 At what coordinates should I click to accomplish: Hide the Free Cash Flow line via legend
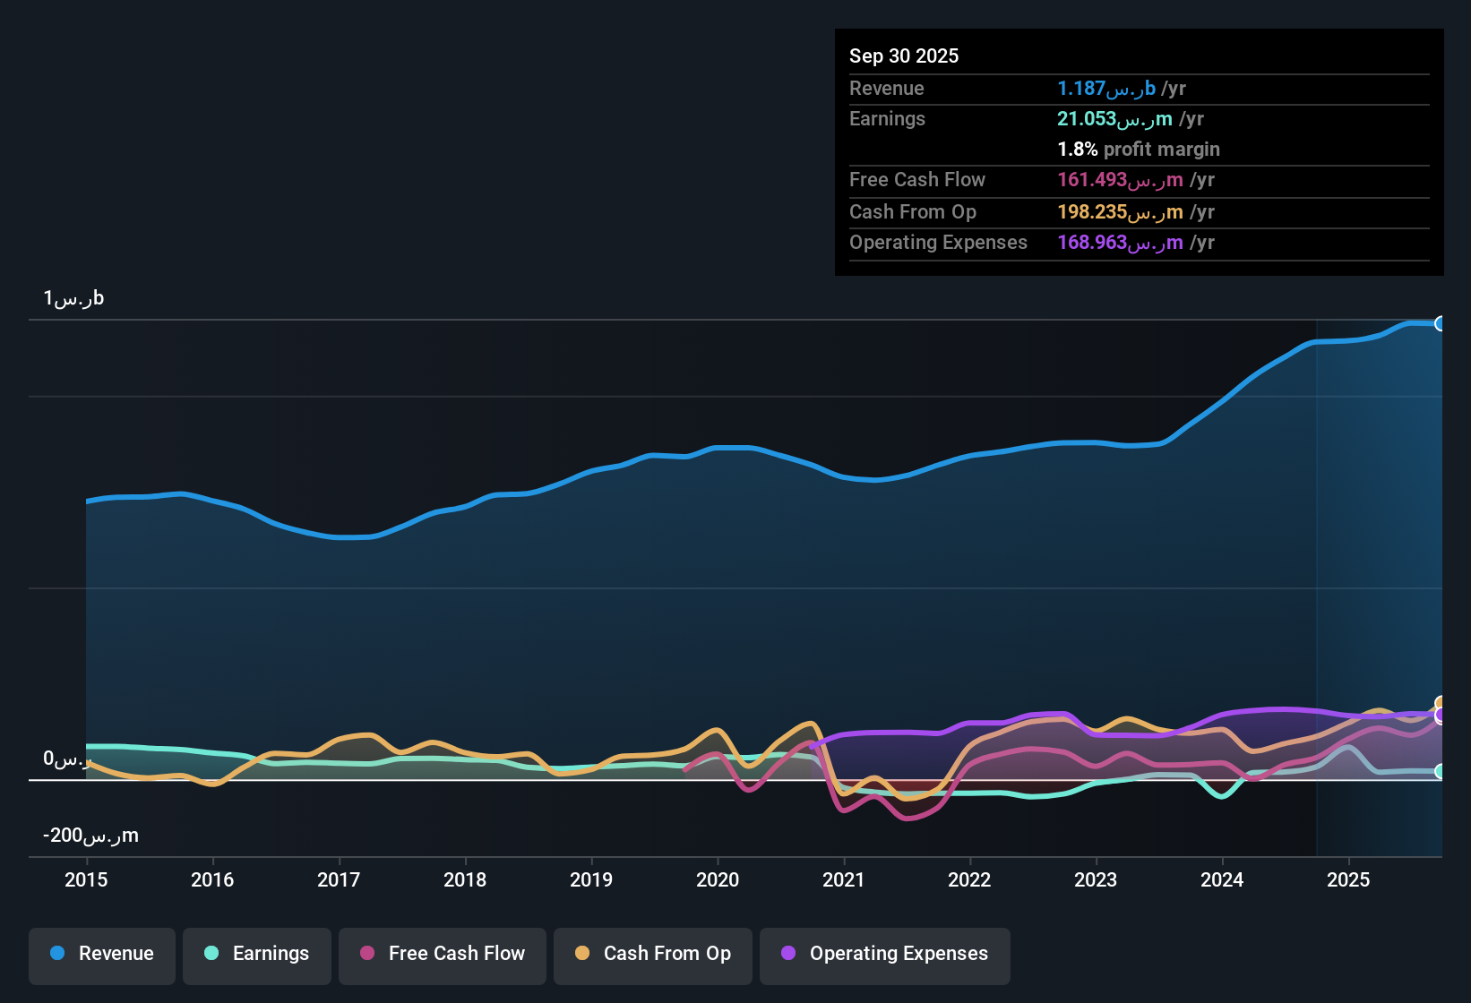pos(442,954)
